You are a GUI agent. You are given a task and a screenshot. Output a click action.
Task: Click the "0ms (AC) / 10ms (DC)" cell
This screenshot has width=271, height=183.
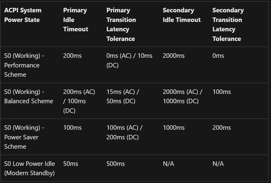coord(129,60)
